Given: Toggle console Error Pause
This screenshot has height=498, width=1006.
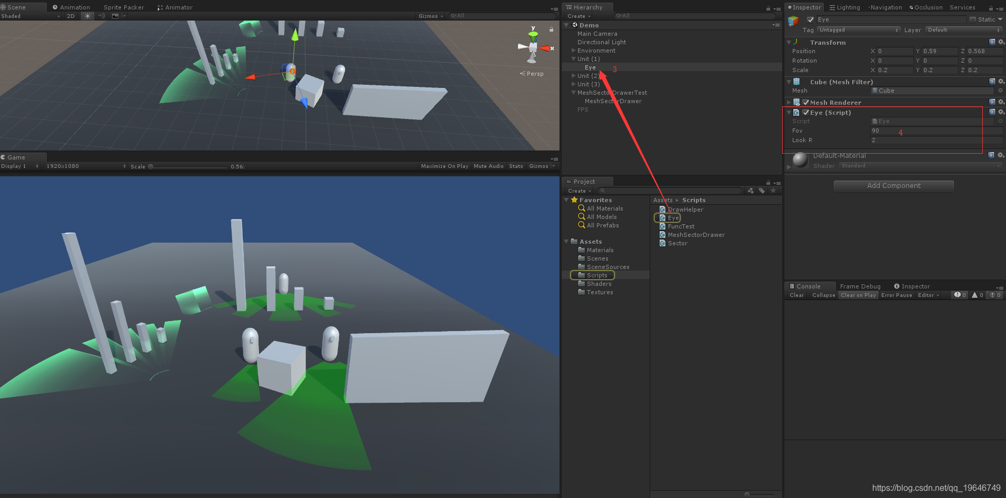Looking at the screenshot, I should pyautogui.click(x=897, y=295).
